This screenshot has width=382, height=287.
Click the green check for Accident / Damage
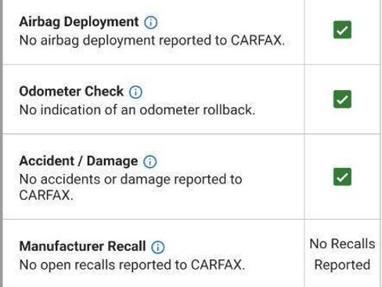(x=342, y=176)
